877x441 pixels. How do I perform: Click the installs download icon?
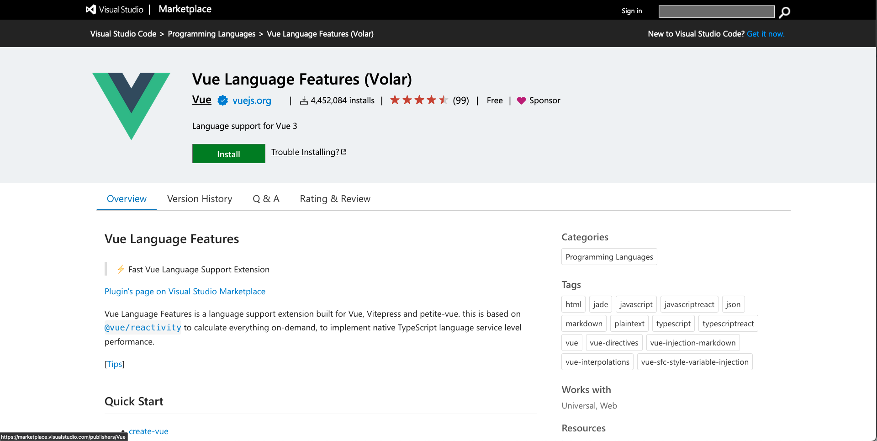pyautogui.click(x=304, y=101)
